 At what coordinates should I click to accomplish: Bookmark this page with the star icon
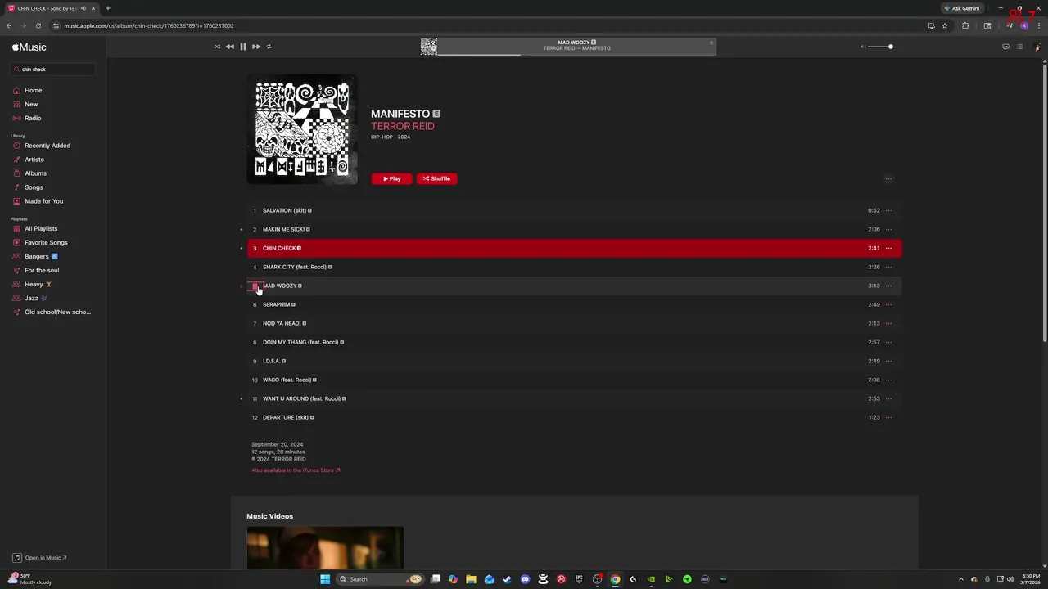(x=945, y=25)
